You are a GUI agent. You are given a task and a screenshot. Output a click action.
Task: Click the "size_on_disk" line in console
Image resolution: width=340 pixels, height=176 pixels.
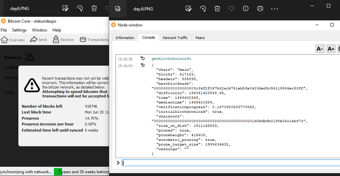click(188, 126)
